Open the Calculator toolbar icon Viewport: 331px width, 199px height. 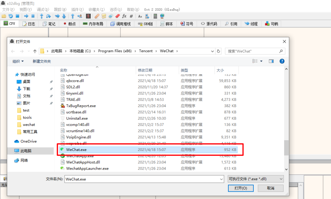coord(155,16)
